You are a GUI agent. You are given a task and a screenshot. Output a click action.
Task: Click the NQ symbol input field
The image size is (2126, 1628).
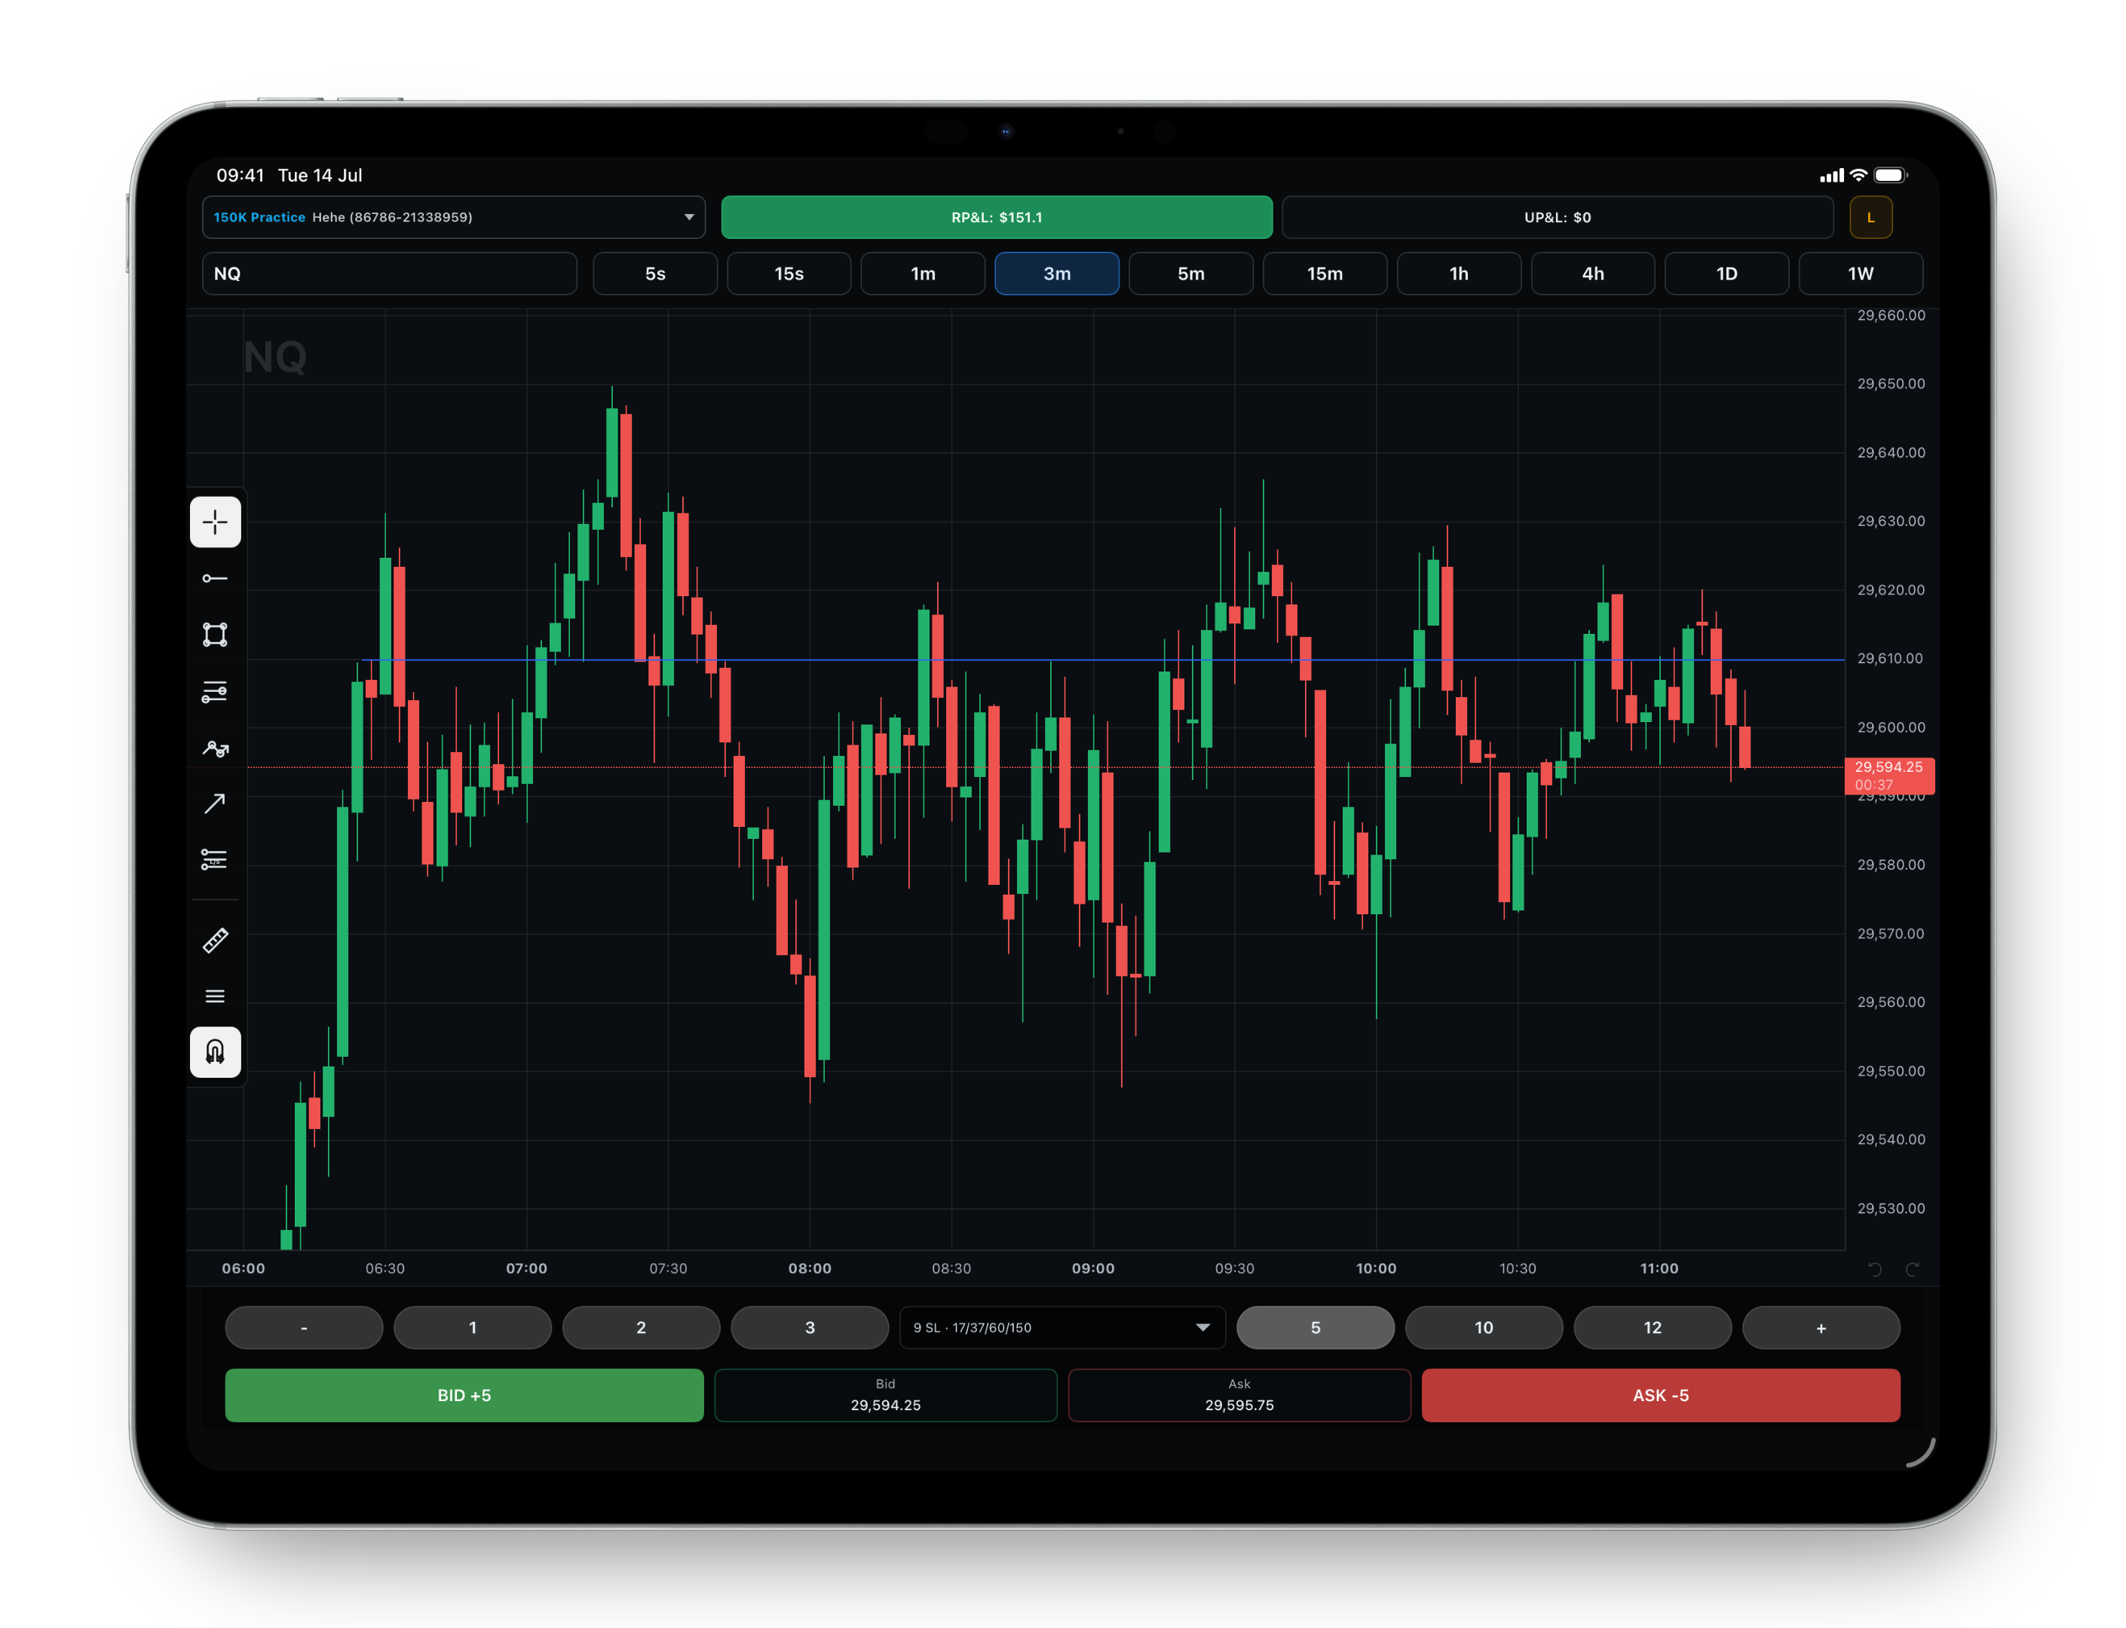click(390, 274)
